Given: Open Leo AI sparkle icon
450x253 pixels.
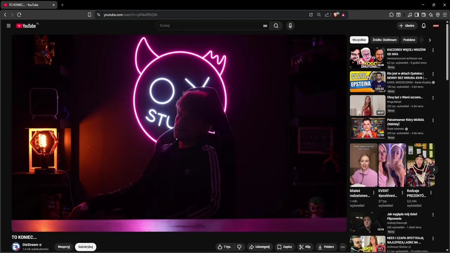Looking at the screenshot, I should tap(431, 15).
